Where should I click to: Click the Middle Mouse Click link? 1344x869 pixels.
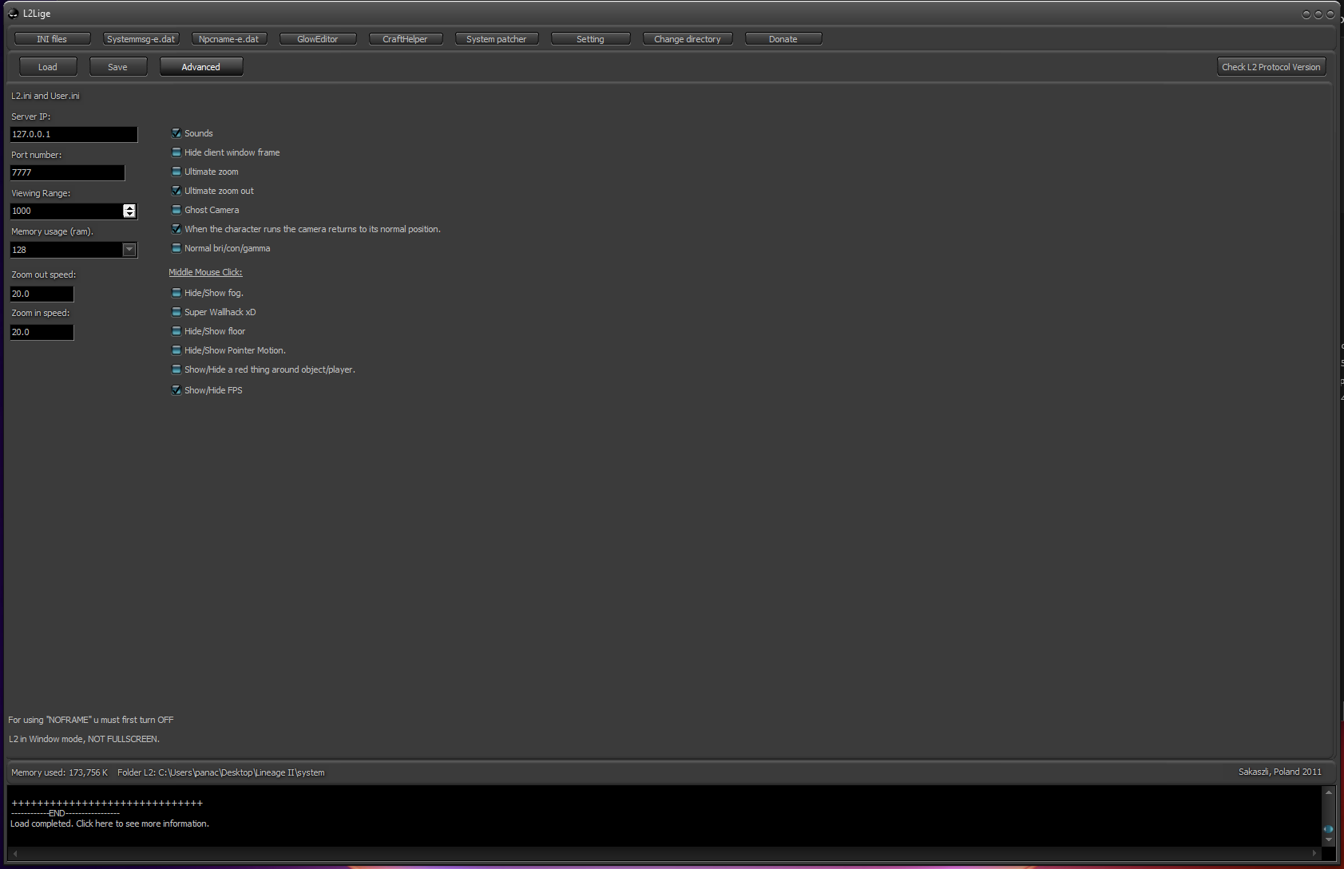coord(205,272)
